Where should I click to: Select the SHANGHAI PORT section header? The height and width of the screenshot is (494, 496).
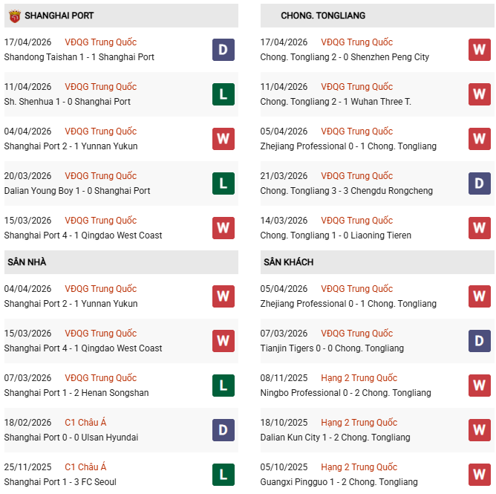pos(59,16)
